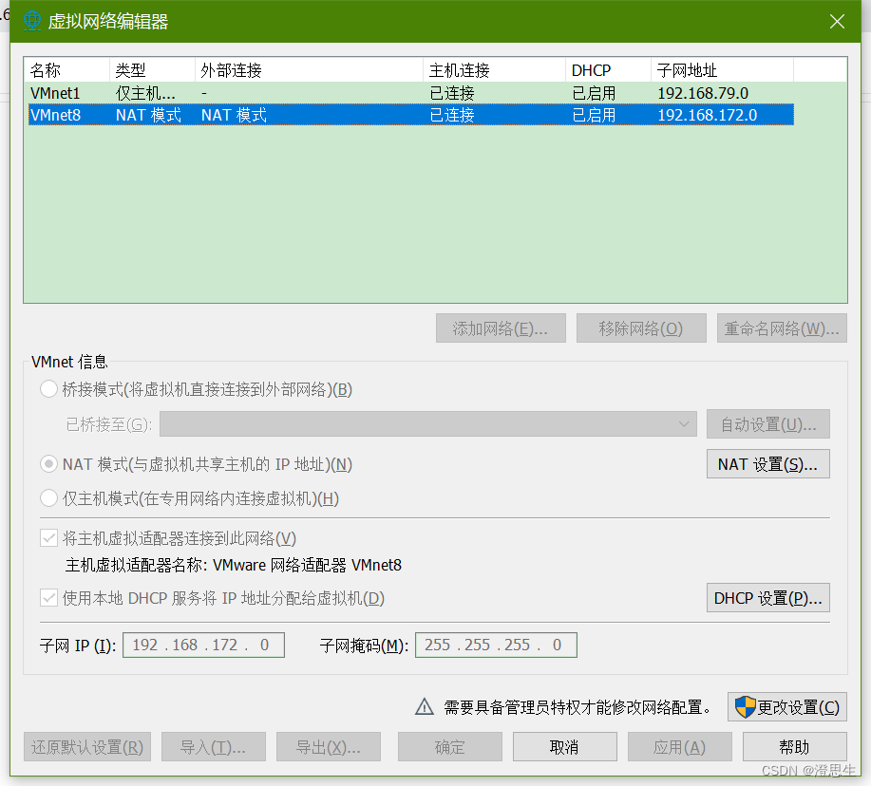Click the globe icon in the title bar
Viewport: 871px width, 786px height.
point(32,21)
